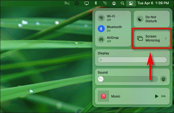Viewport: 174px width, 113px height.
Task: Turn off Bluetooth in Control Center
Action: coord(101,29)
